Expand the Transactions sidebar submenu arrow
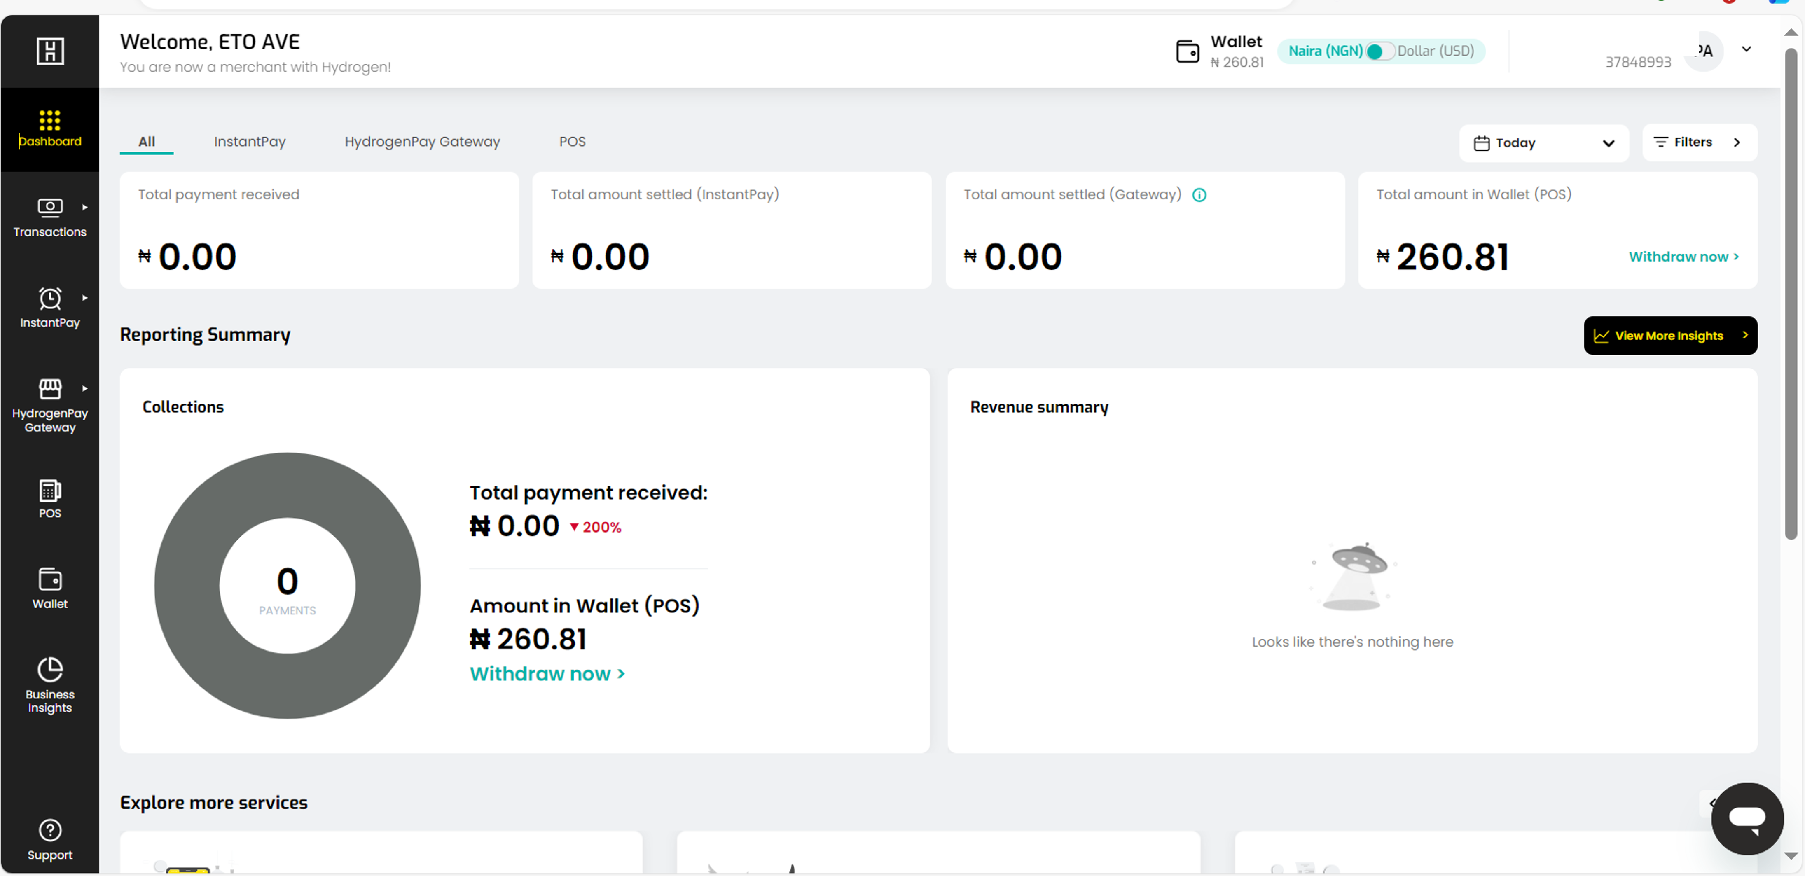 pyautogui.click(x=85, y=207)
